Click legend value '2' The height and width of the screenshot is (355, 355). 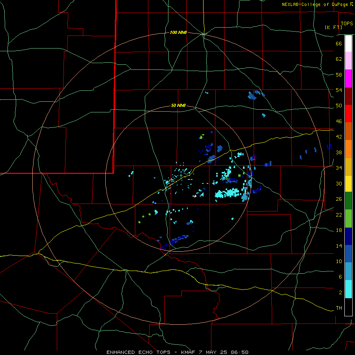[x=340, y=293]
